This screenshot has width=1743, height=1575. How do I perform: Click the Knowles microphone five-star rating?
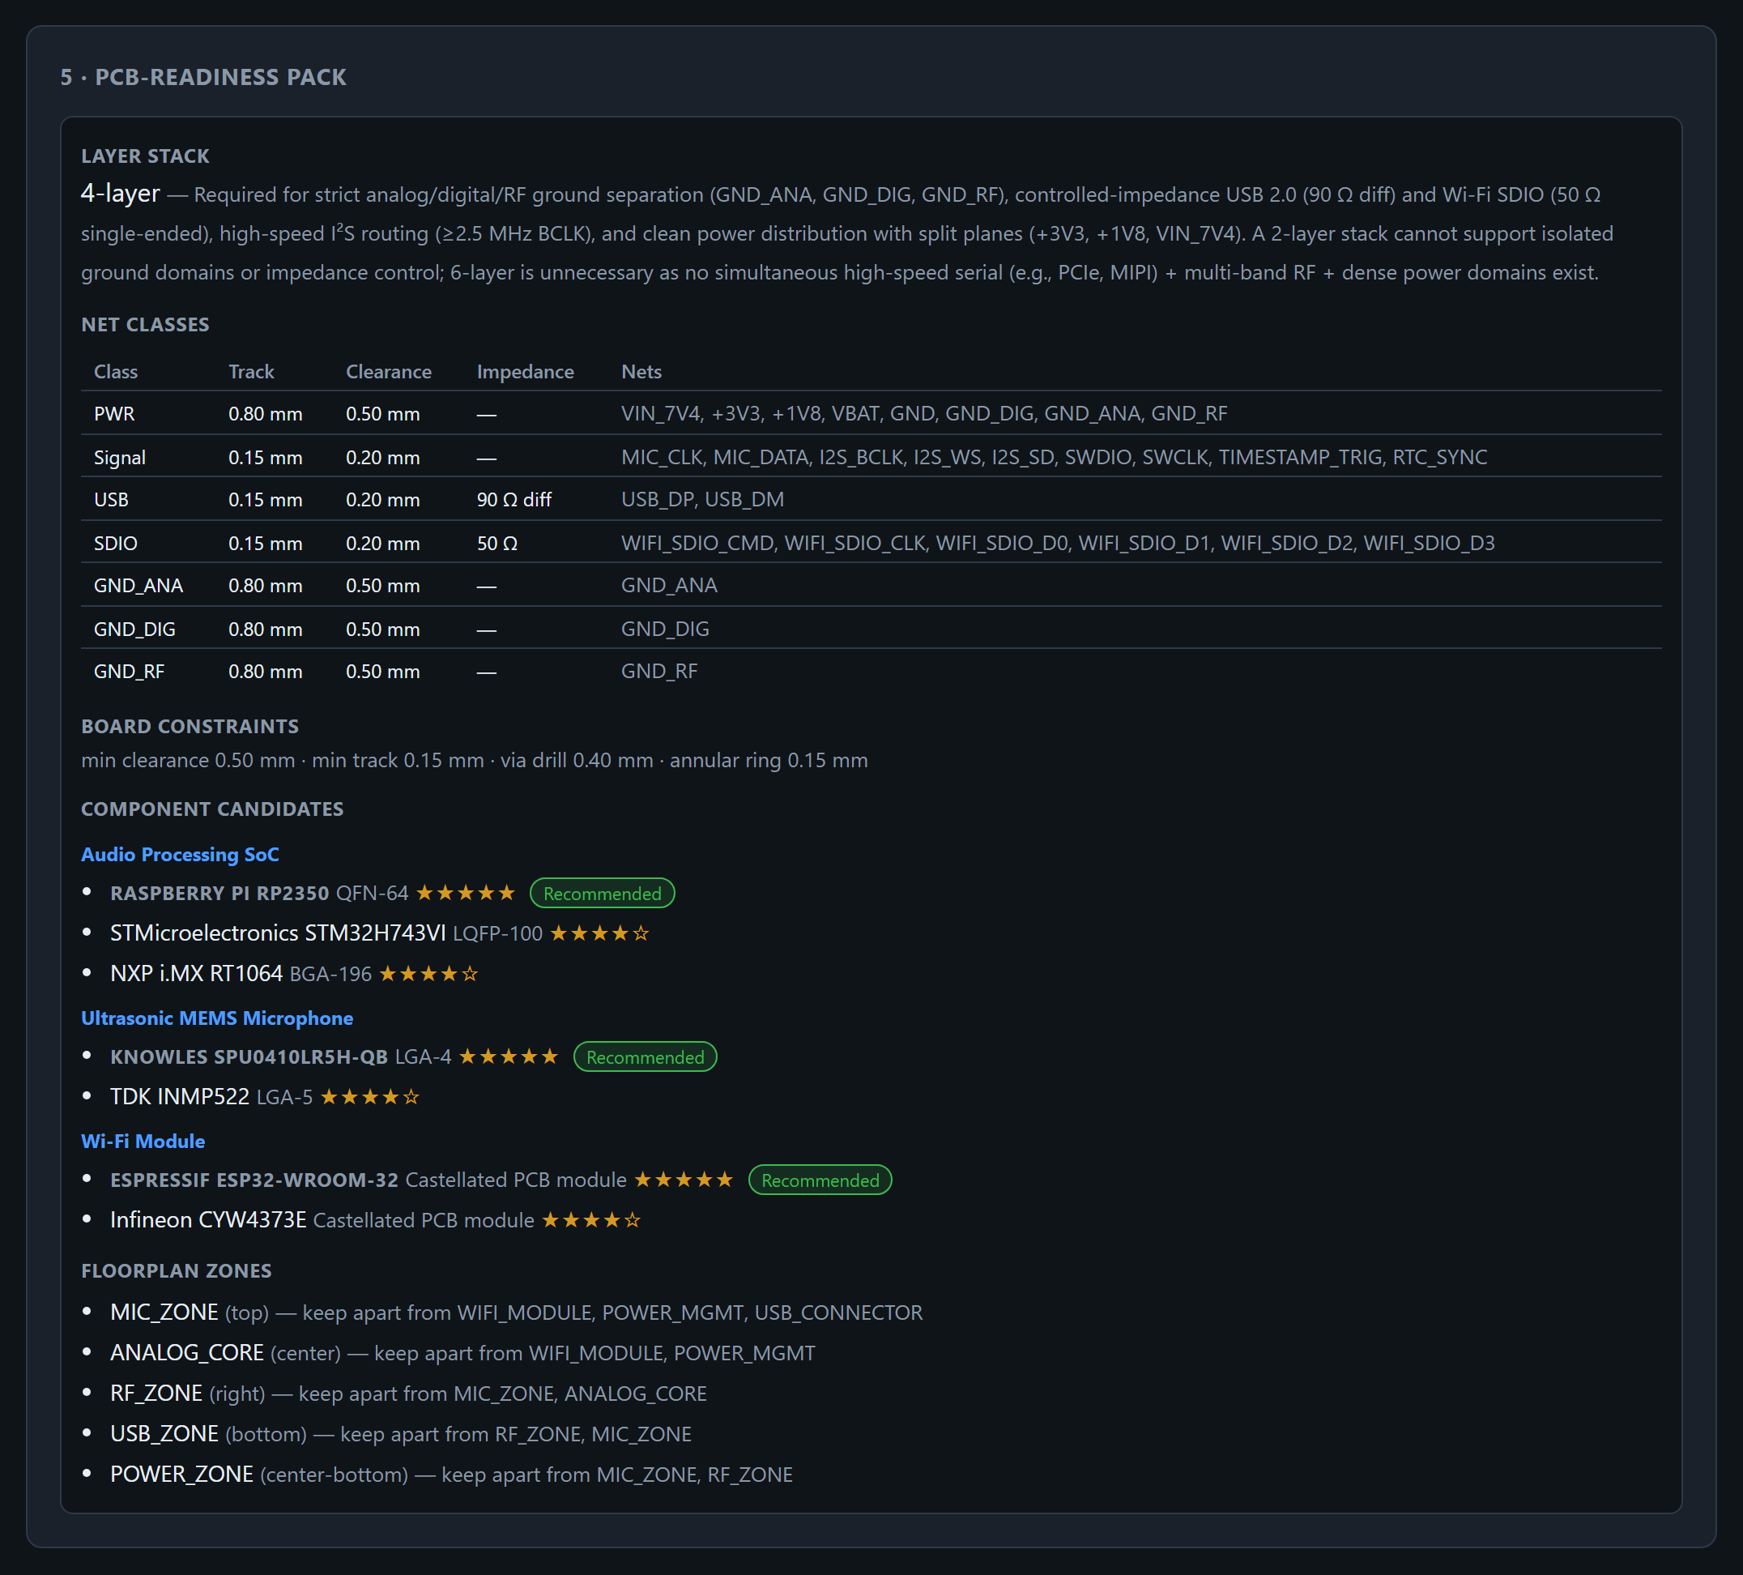coord(508,1057)
